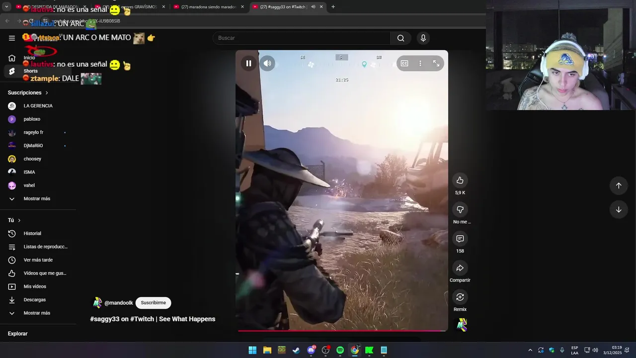
Task: Open the sound source thumbnail
Action: (x=462, y=325)
